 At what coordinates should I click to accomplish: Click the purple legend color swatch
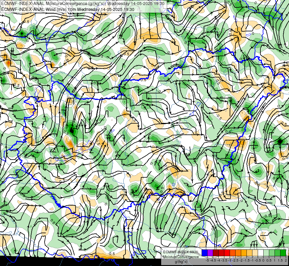(x=210, y=253)
